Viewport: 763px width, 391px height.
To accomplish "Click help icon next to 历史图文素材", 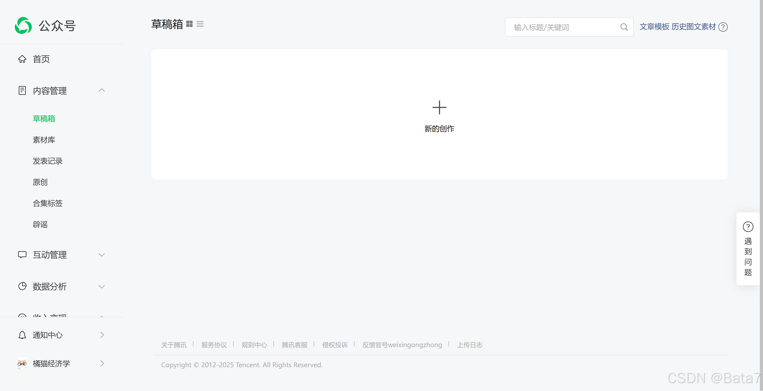I will (x=723, y=27).
